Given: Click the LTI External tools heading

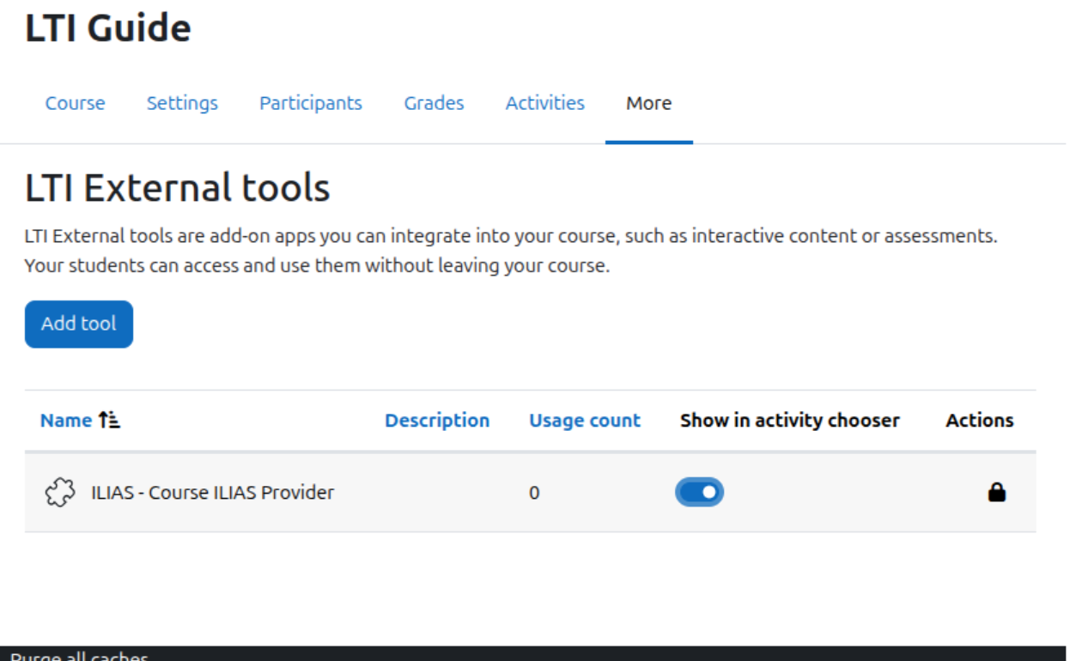Looking at the screenshot, I should coord(177,187).
